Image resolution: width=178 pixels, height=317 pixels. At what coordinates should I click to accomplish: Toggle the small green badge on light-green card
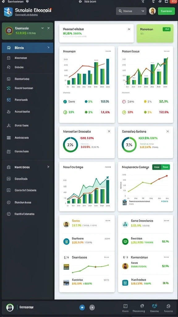[x=167, y=29]
